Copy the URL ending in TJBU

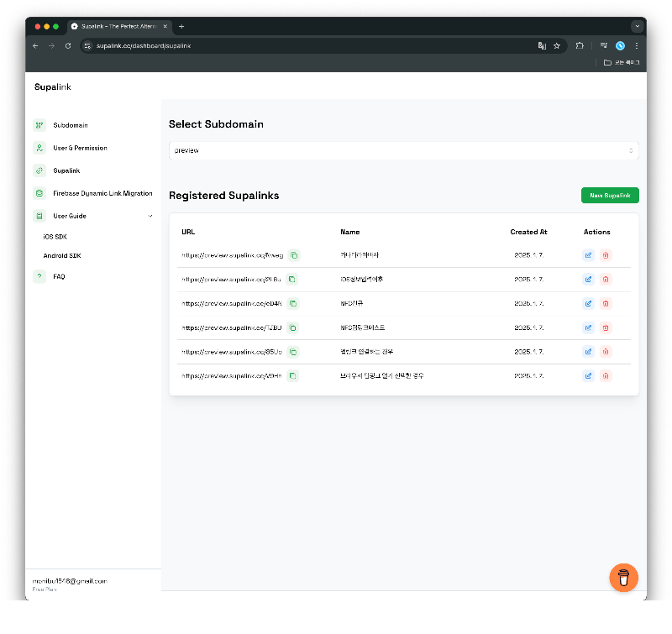pos(292,328)
